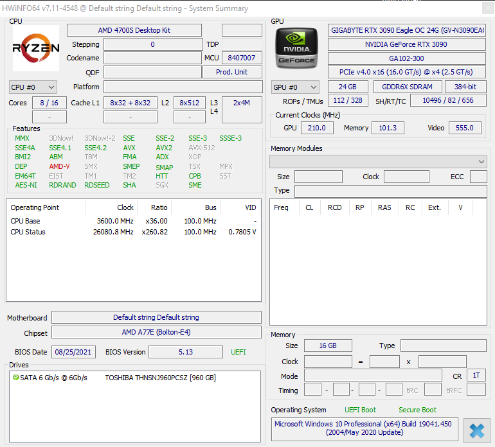Click the Prod. Unit field
This screenshot has height=447, width=495.
[x=232, y=72]
